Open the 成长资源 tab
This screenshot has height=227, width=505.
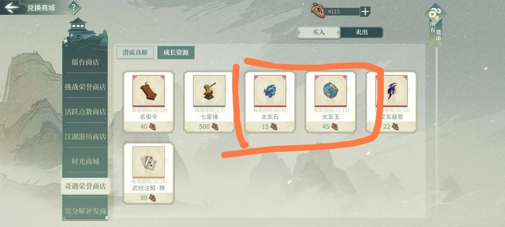(x=176, y=52)
